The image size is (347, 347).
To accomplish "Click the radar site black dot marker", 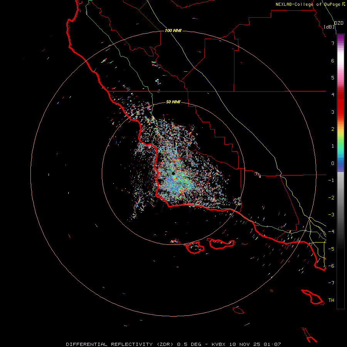I will pyautogui.click(x=173, y=173).
